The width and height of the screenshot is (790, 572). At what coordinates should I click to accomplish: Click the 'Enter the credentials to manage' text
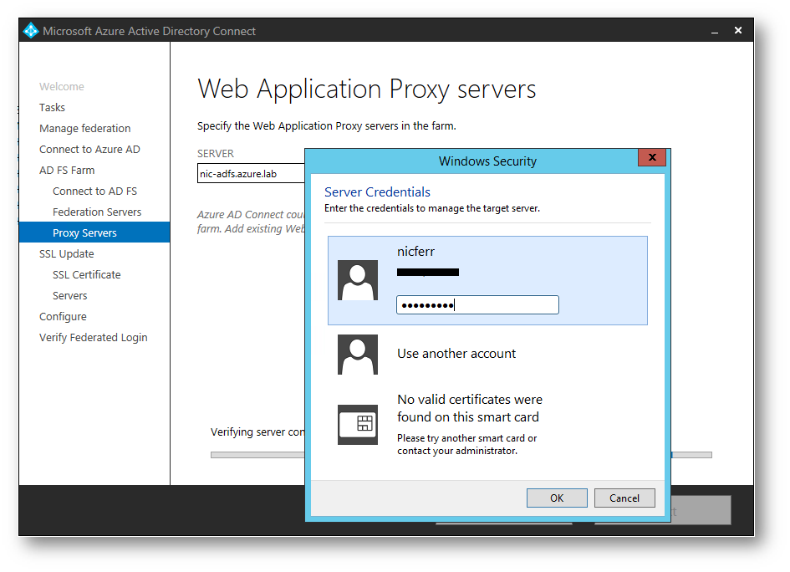click(x=431, y=208)
